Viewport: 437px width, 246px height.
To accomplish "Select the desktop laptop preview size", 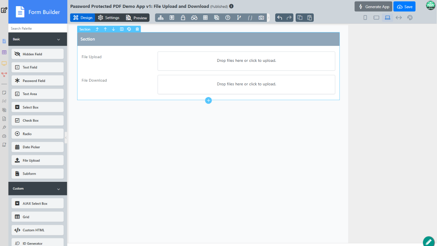I will (x=387, y=18).
